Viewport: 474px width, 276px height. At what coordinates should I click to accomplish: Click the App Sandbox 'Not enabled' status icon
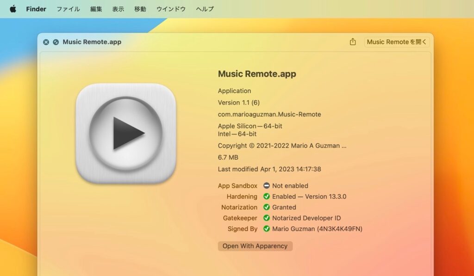coord(266,185)
